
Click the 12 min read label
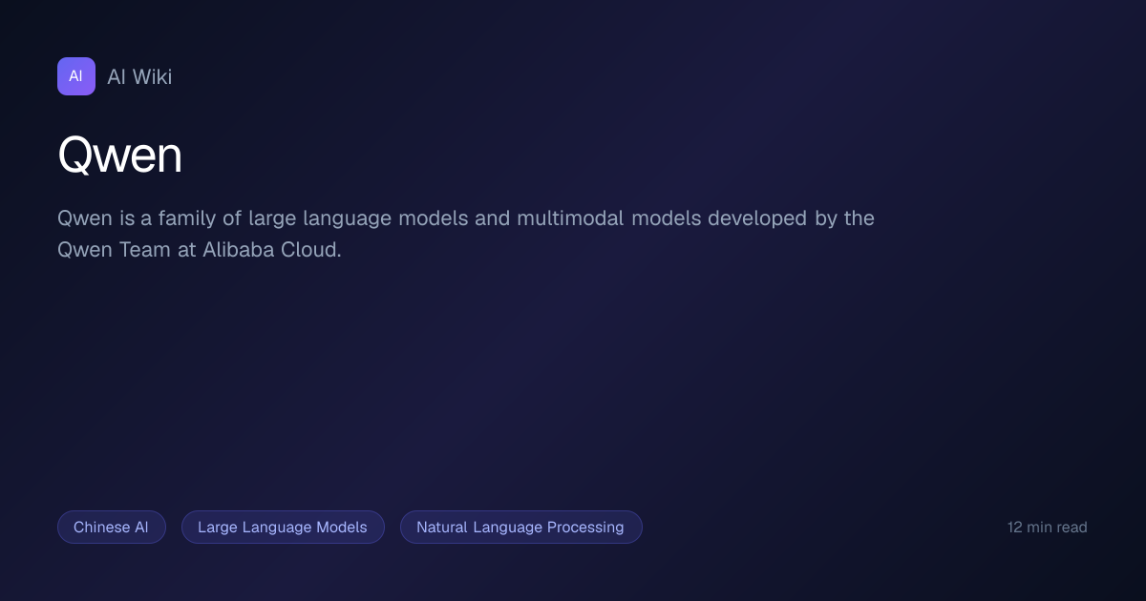(1047, 528)
